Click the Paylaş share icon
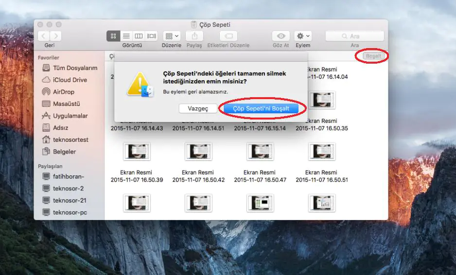This screenshot has width=456, height=275. (x=194, y=36)
